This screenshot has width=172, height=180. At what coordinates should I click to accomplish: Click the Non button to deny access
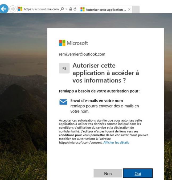pyautogui.click(x=108, y=173)
